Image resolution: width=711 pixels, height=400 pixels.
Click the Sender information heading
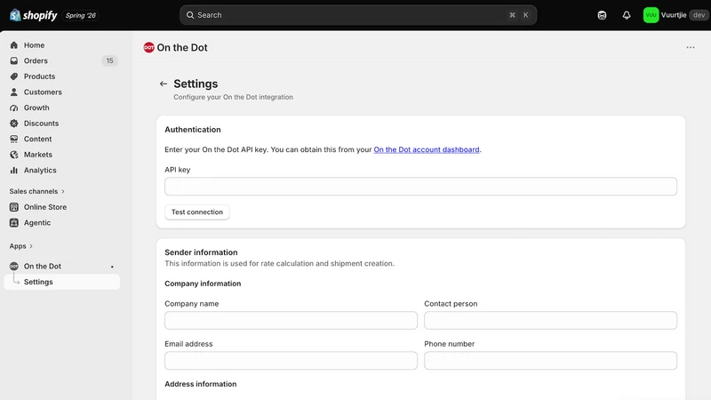[x=201, y=252]
